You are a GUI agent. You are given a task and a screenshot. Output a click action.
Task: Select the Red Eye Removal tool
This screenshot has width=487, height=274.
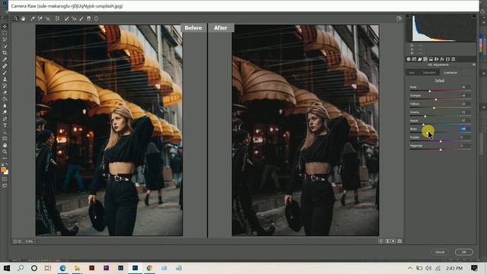pyautogui.click(x=74, y=18)
